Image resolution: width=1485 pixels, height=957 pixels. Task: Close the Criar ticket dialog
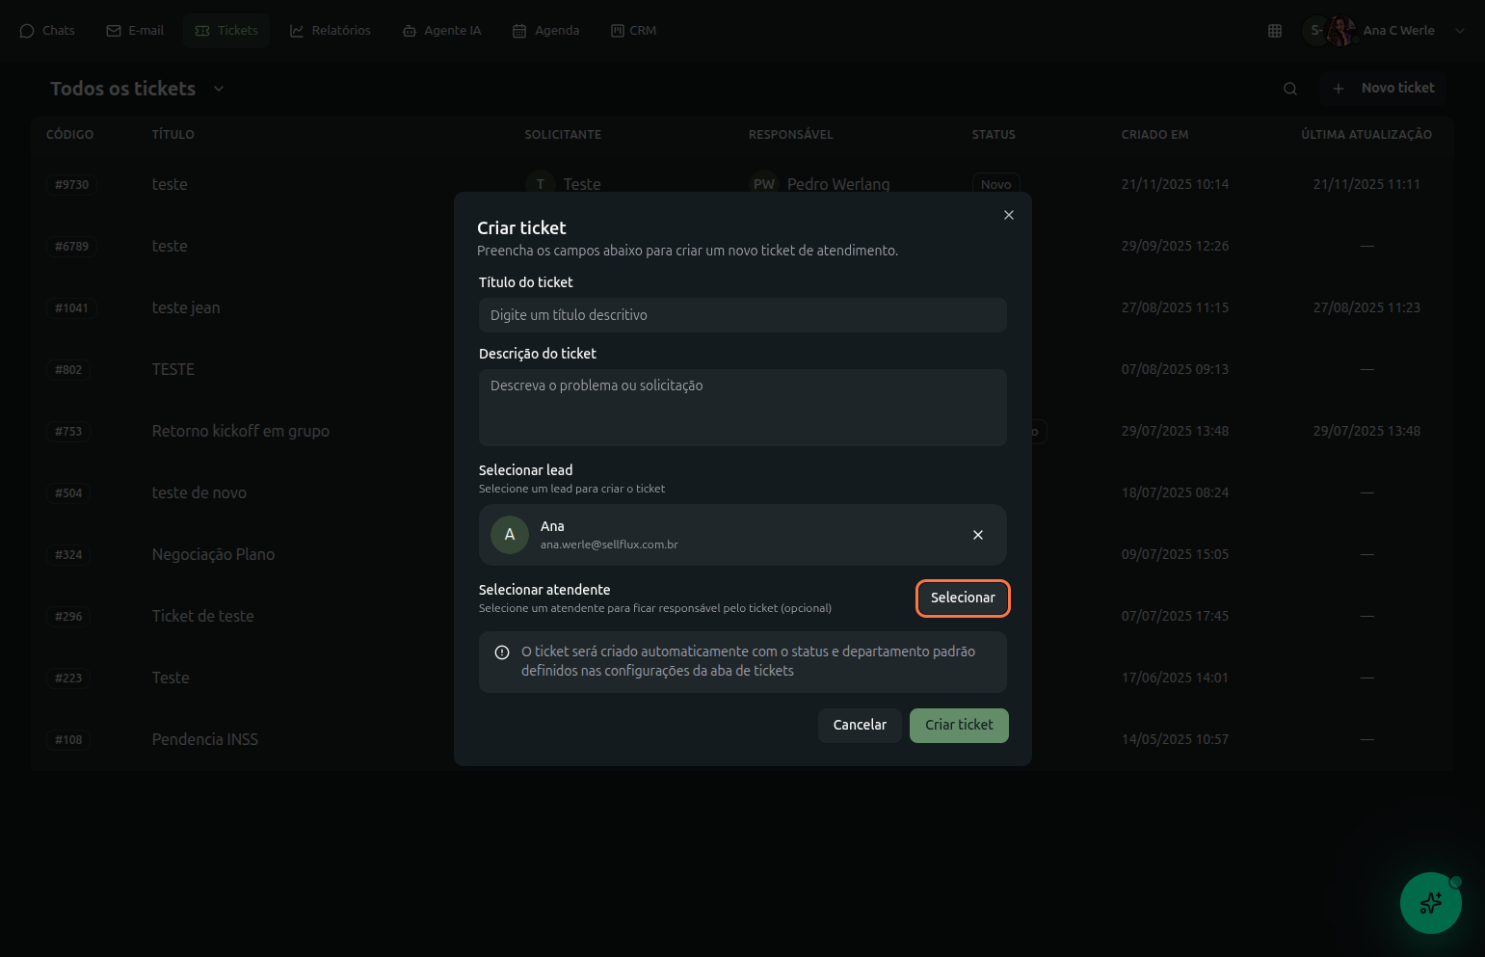tap(1008, 215)
